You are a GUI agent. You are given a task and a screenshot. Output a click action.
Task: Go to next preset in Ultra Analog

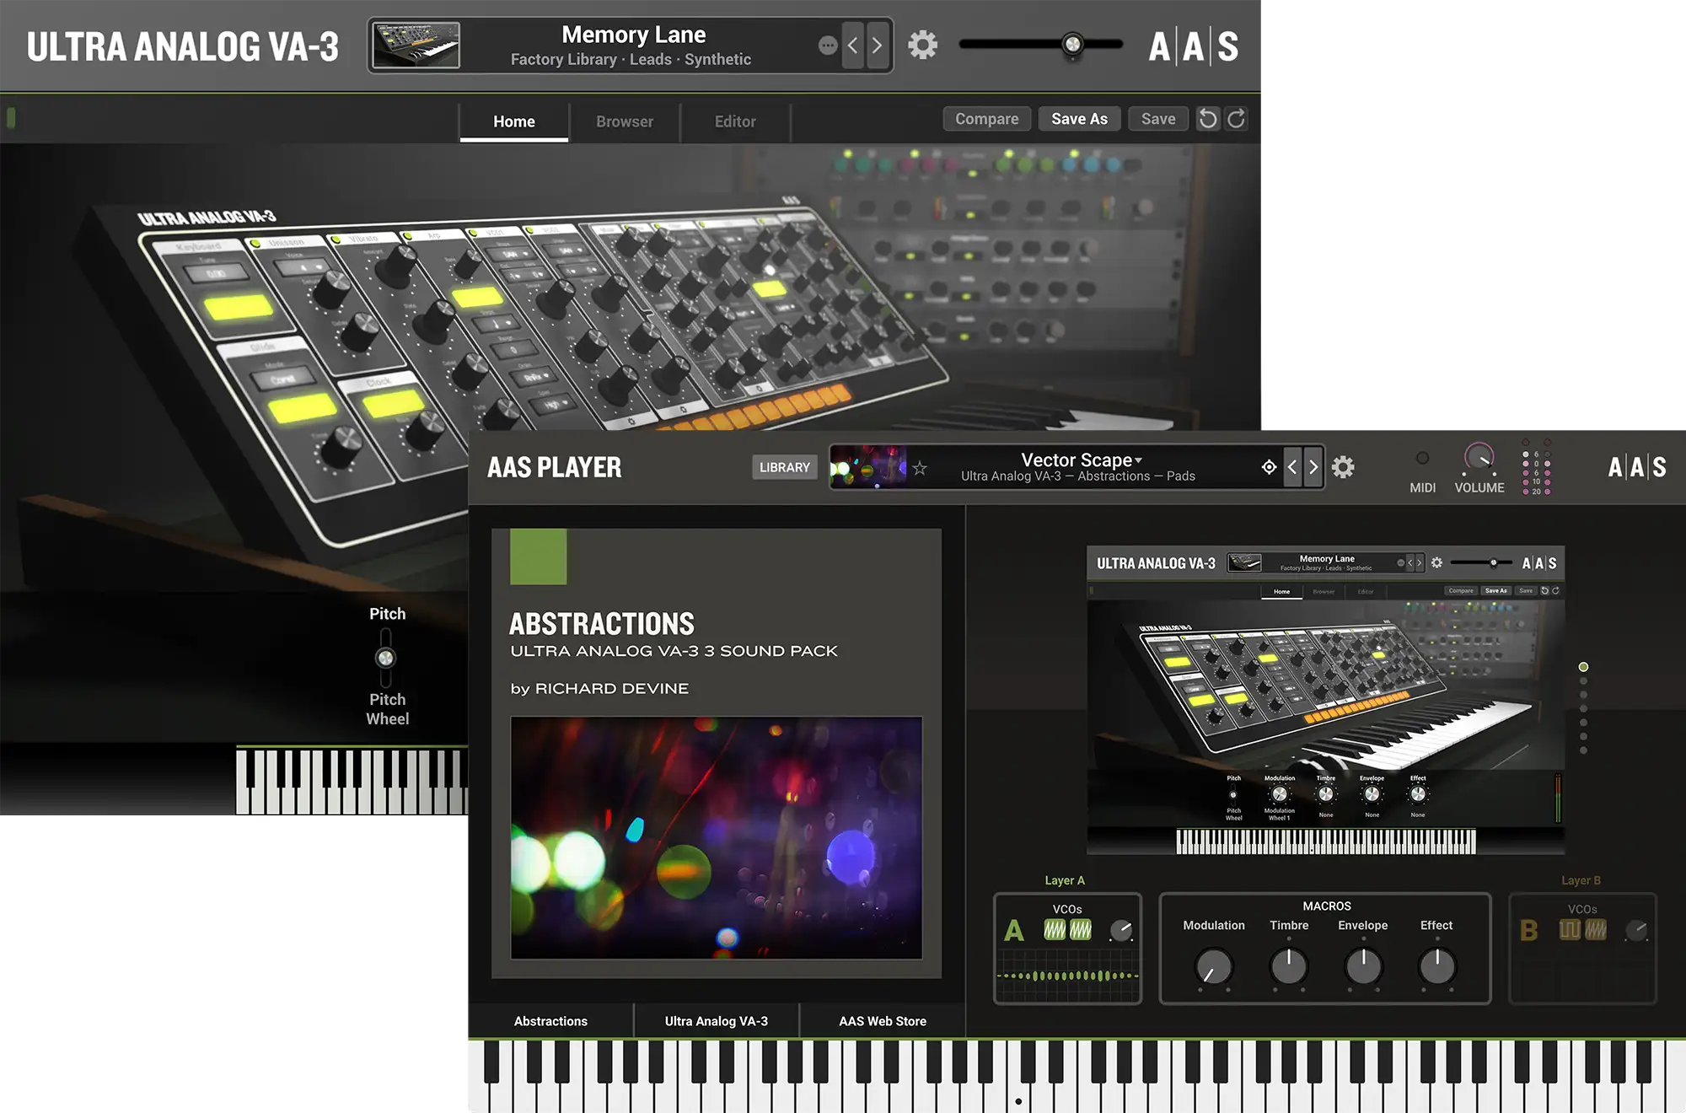[877, 45]
